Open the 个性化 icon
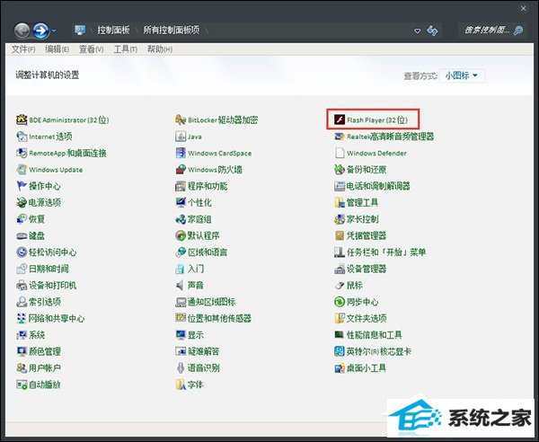The width and height of the screenshot is (539, 442). tap(181, 202)
